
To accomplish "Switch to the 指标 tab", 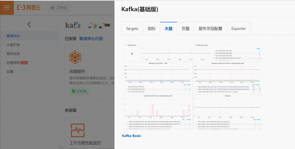I will click(x=151, y=29).
